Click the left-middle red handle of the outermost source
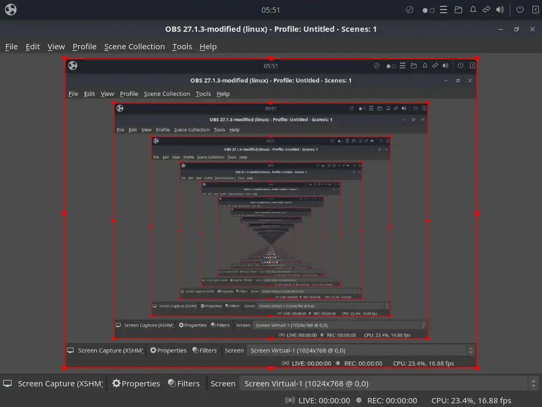This screenshot has height=407, width=542. pyautogui.click(x=65, y=214)
